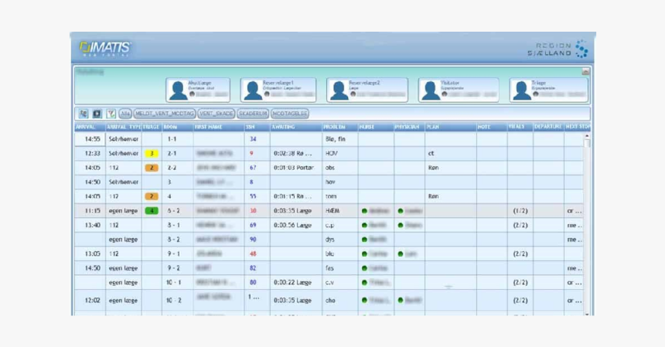The height and width of the screenshot is (347, 665).
Task: Select the Alle filter tab
Action: click(125, 114)
